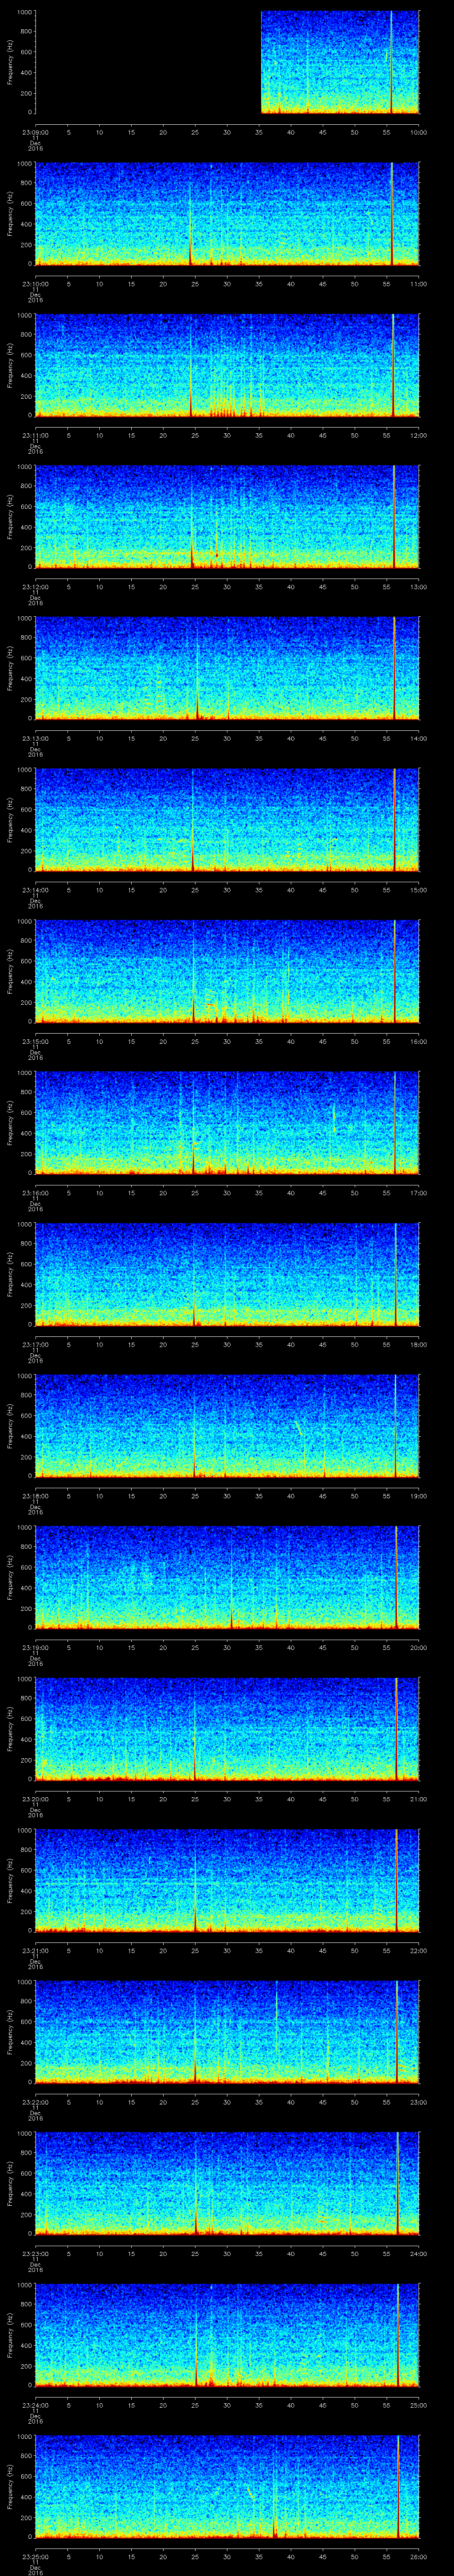Viewport: 454px width, 2576px height.
Task: Click the 23:16:00 start time label
Action: [35, 1193]
